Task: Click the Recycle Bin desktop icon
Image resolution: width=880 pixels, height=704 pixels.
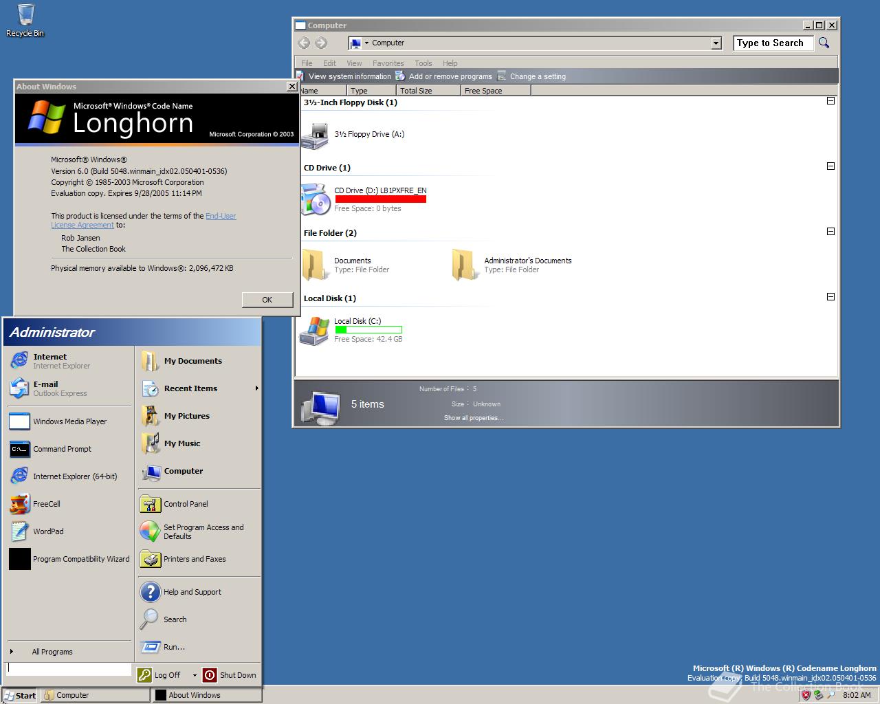Action: coord(25,21)
